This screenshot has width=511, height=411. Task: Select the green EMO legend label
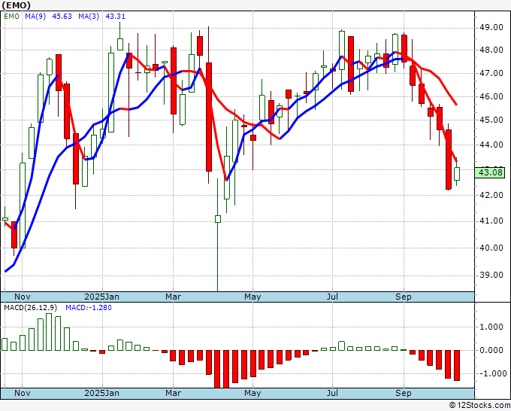coord(12,16)
